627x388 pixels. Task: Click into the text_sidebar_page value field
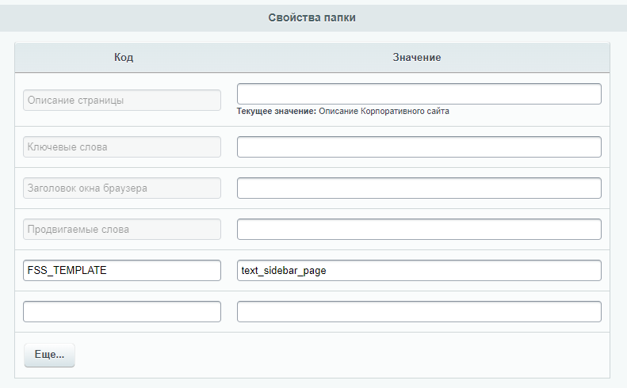coord(419,271)
